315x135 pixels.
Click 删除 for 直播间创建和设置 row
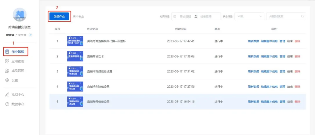click(x=297, y=87)
